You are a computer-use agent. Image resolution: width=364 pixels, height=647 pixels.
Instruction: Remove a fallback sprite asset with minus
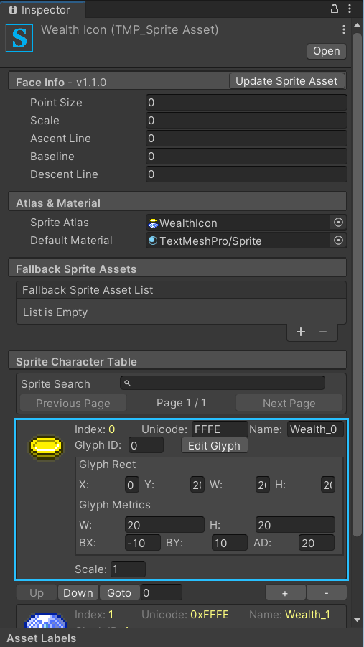(x=323, y=332)
